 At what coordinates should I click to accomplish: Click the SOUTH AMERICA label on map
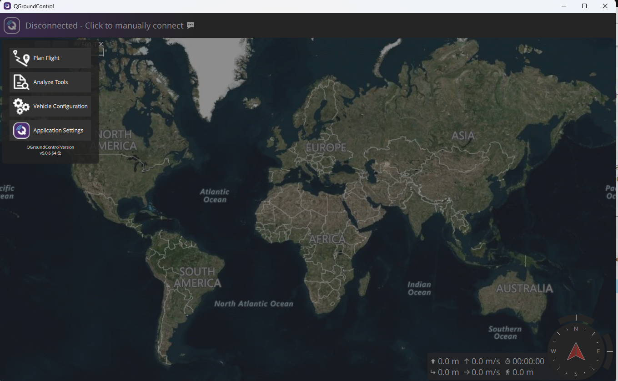(x=197, y=277)
